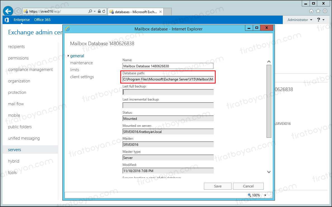This screenshot has width=332, height=207.
Task: Click the Name input field
Action: (168, 66)
